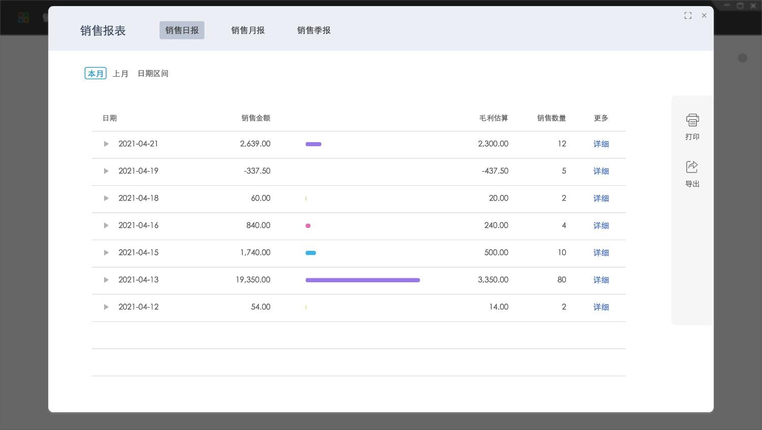The image size is (762, 430).
Task: Expand the 2021-04-12 row
Action: point(106,307)
